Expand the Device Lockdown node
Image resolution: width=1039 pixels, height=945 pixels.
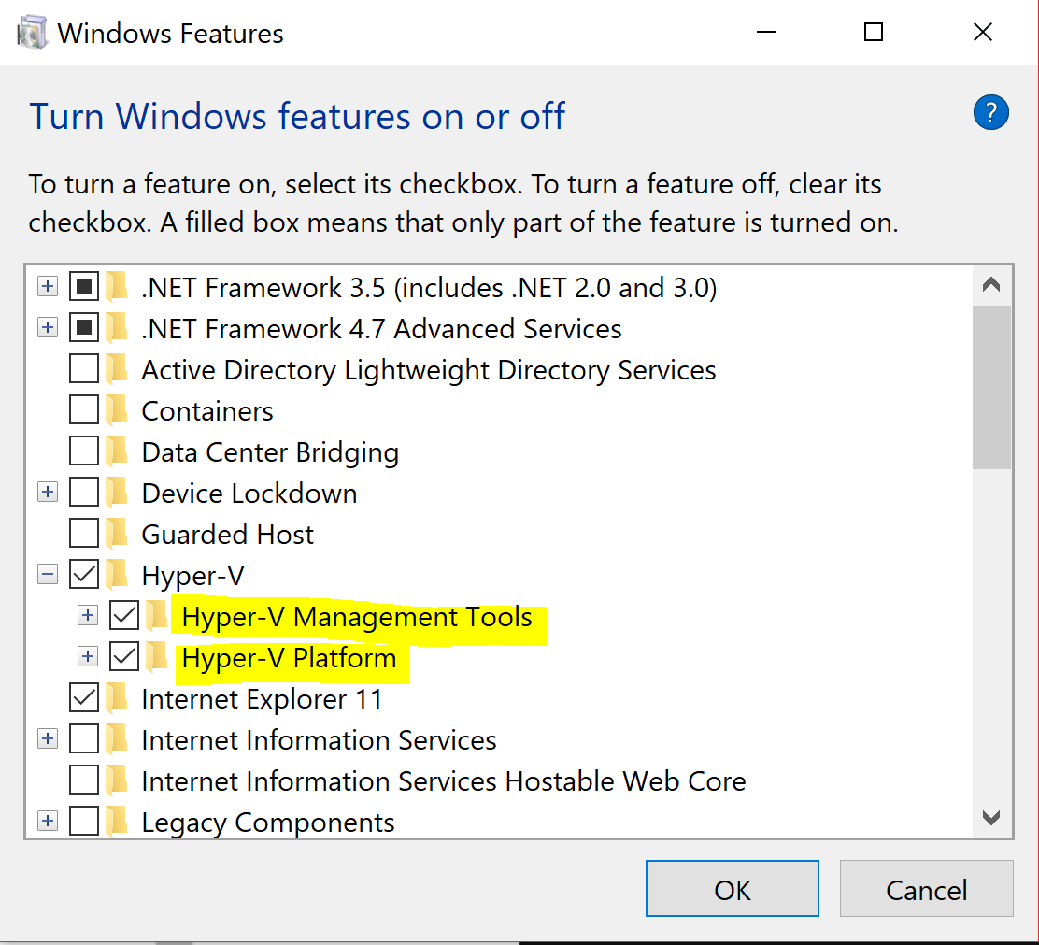[48, 493]
